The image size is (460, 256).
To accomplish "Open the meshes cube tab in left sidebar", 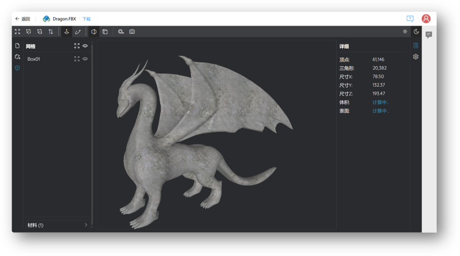I will coord(17,67).
